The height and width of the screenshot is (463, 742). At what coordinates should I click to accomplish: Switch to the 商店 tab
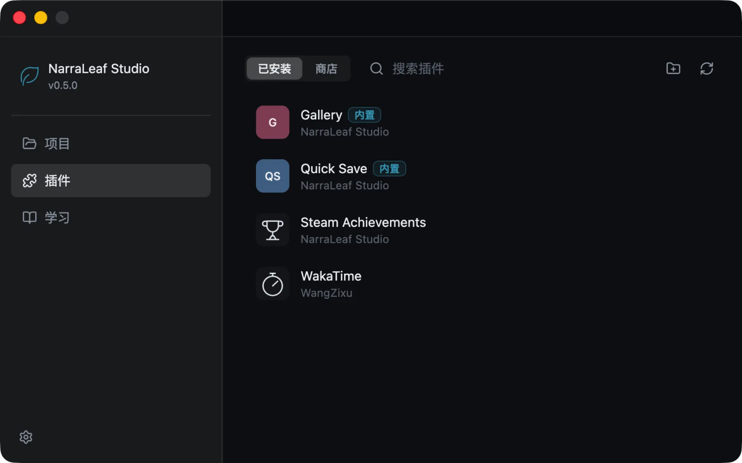pos(326,68)
